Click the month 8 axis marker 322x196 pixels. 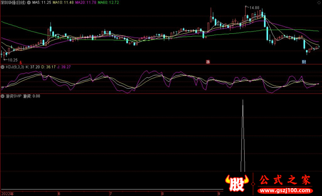coord(162,194)
